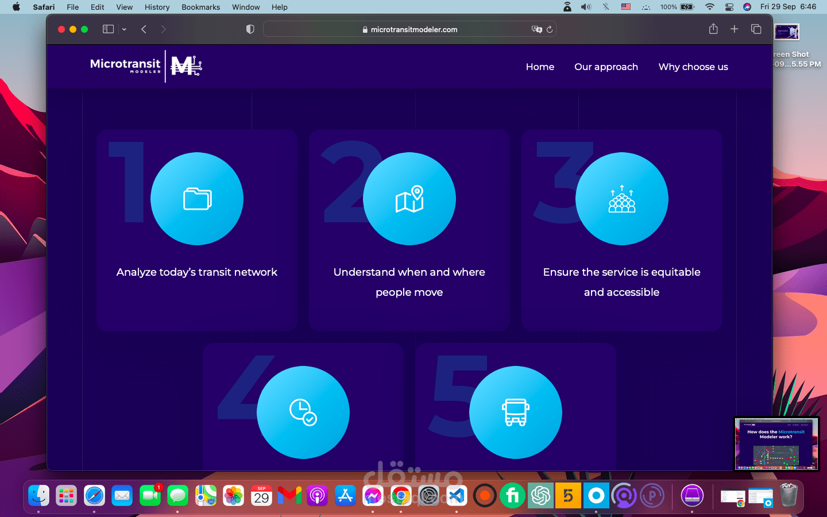The height and width of the screenshot is (517, 827).
Task: Open the History menu
Action: [157, 7]
